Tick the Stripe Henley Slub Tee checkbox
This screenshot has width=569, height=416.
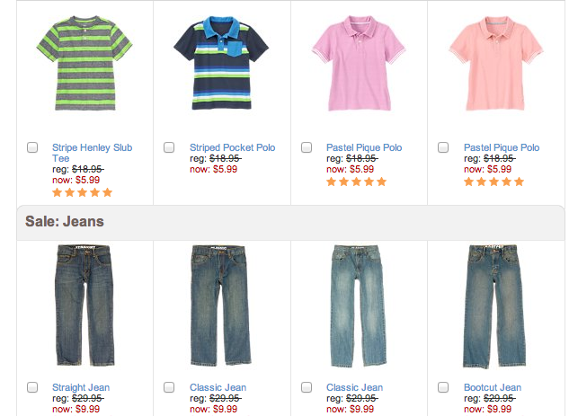click(x=32, y=147)
